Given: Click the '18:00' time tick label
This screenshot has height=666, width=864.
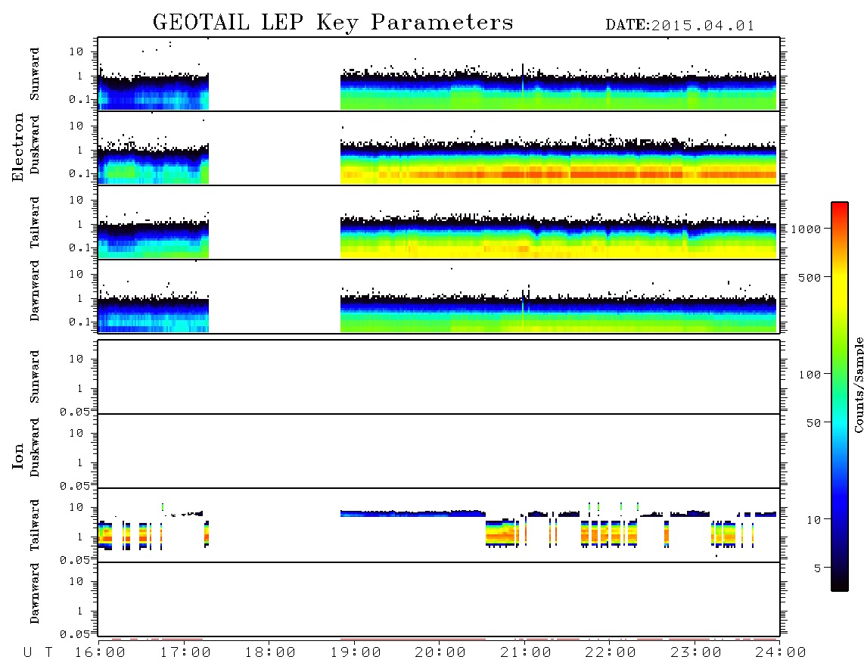Looking at the screenshot, I should pos(270,653).
